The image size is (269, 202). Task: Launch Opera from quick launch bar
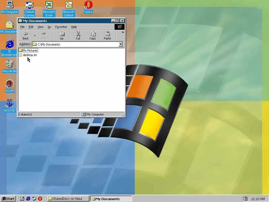pyautogui.click(x=40, y=199)
